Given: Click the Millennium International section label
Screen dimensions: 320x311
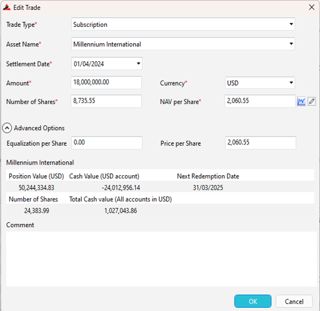Looking at the screenshot, I should (x=40, y=163).
